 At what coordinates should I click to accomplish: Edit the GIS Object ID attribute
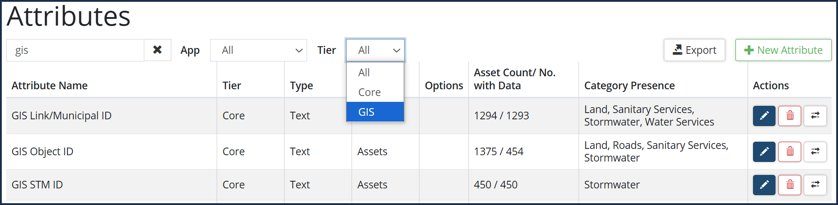764,152
